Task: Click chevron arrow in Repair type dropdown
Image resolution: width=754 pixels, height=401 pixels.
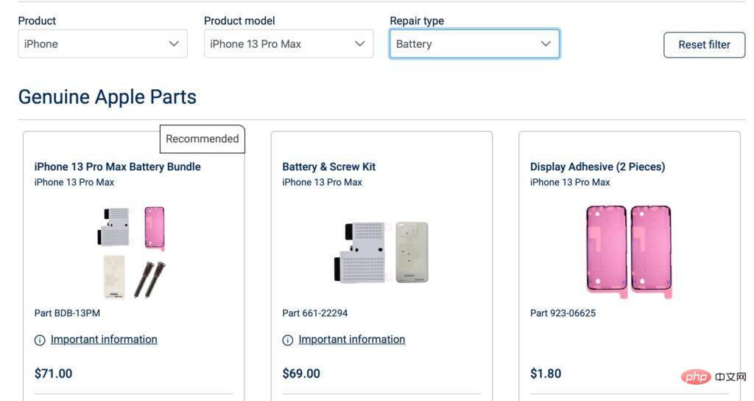Action: (x=546, y=44)
